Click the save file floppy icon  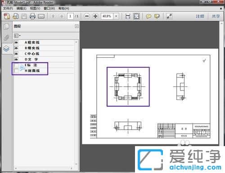(24, 16)
